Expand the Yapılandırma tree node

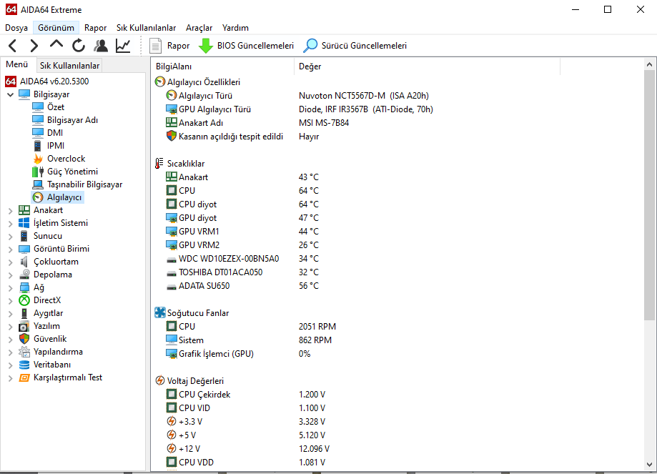point(11,352)
